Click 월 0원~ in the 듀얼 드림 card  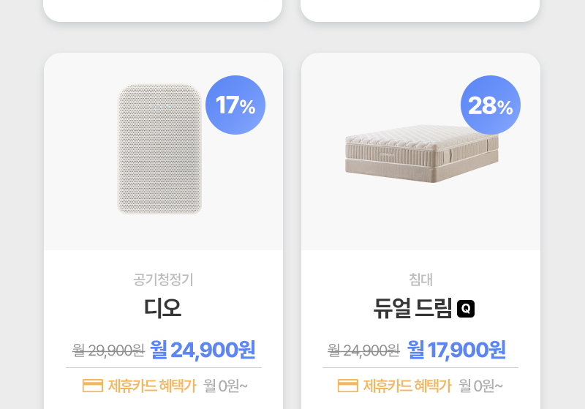pos(481,386)
